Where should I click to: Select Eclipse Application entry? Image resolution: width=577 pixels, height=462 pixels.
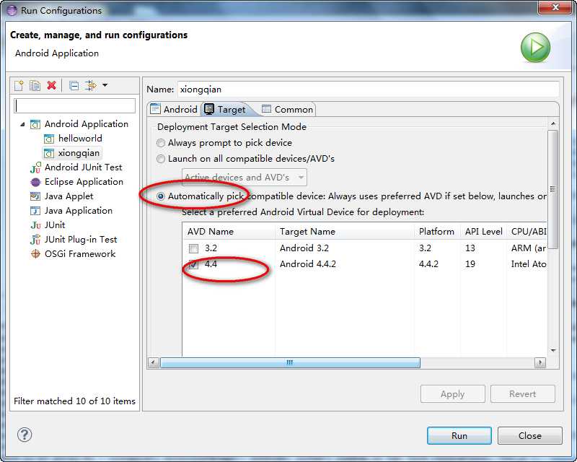point(84,182)
